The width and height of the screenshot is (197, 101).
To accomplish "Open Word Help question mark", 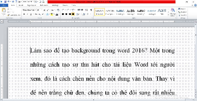I will 195,5.
